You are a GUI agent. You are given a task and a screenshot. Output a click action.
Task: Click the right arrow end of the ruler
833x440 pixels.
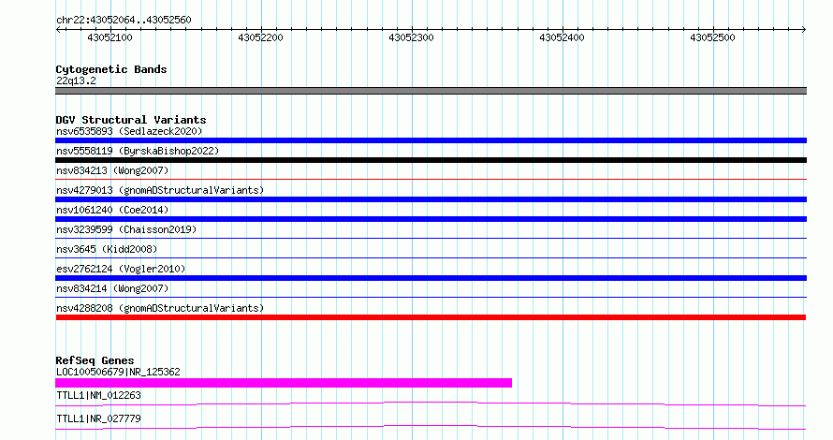[x=804, y=30]
